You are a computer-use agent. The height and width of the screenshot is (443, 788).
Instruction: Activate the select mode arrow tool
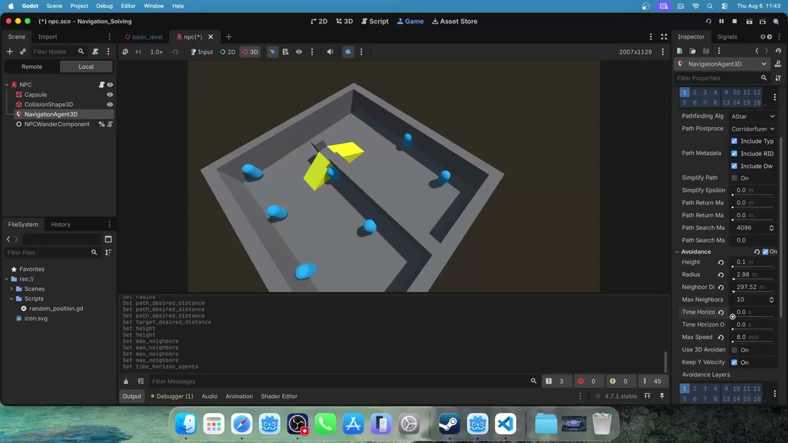pos(272,52)
